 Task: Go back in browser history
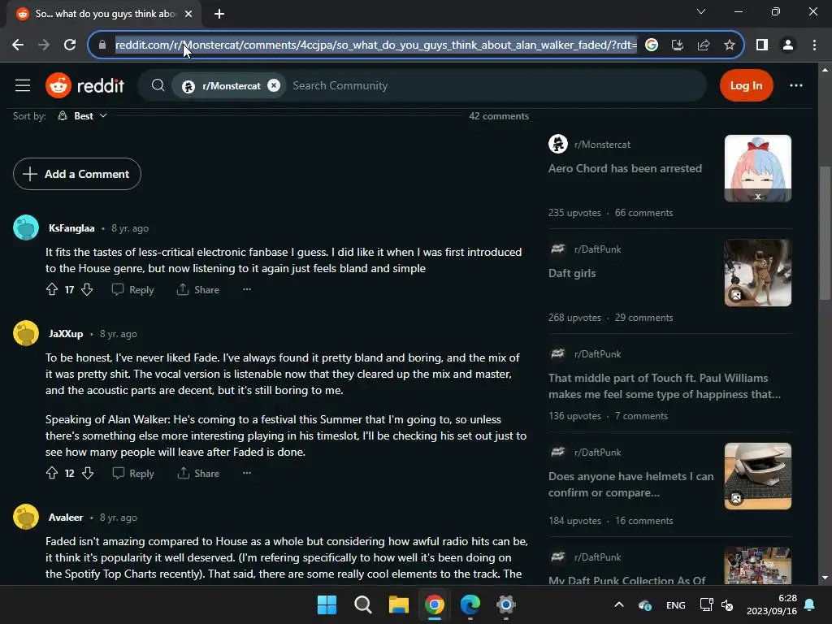18,45
